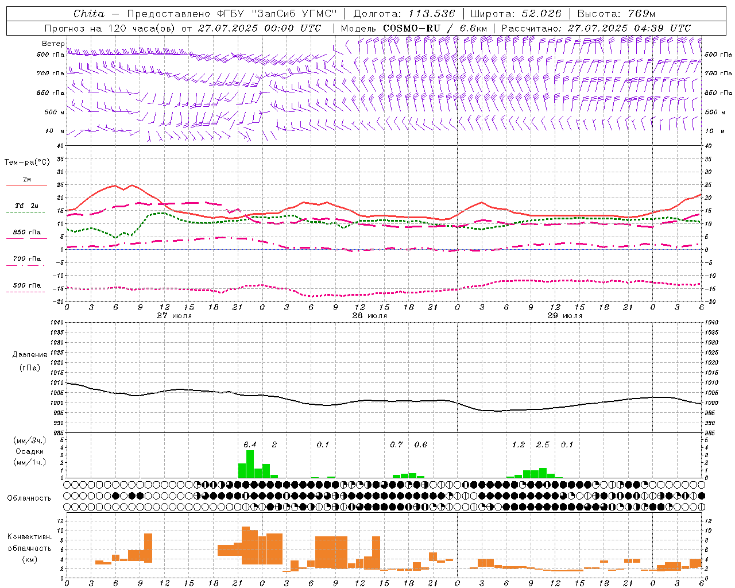Click the latitude value "Широта: 52.026"
The image size is (735, 588).
pos(516,14)
